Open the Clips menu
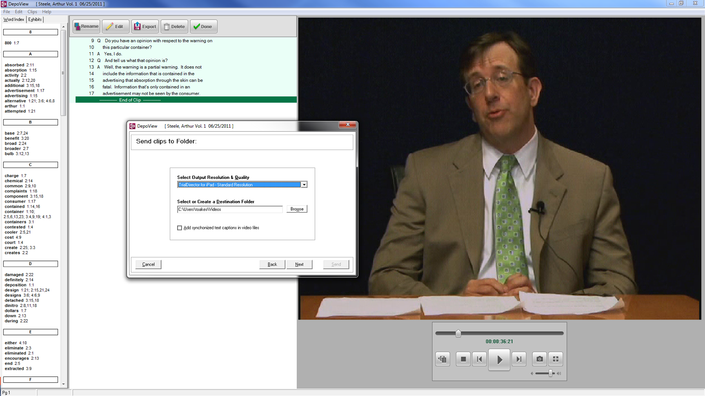The width and height of the screenshot is (705, 396). (x=32, y=12)
